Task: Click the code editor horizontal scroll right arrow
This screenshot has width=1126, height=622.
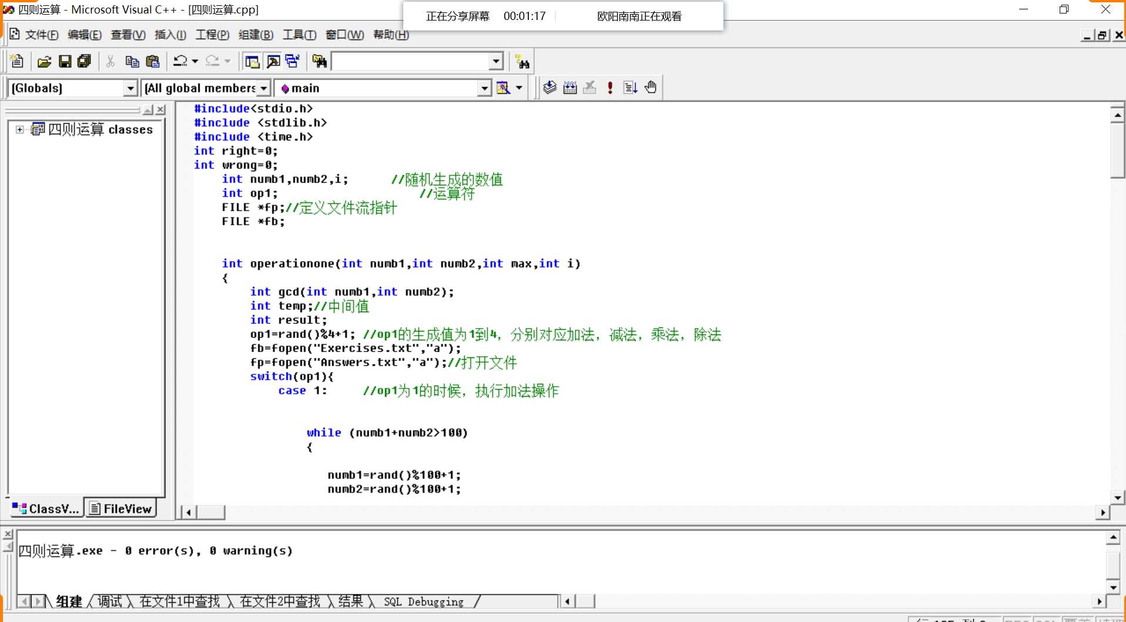Action: point(1103,512)
